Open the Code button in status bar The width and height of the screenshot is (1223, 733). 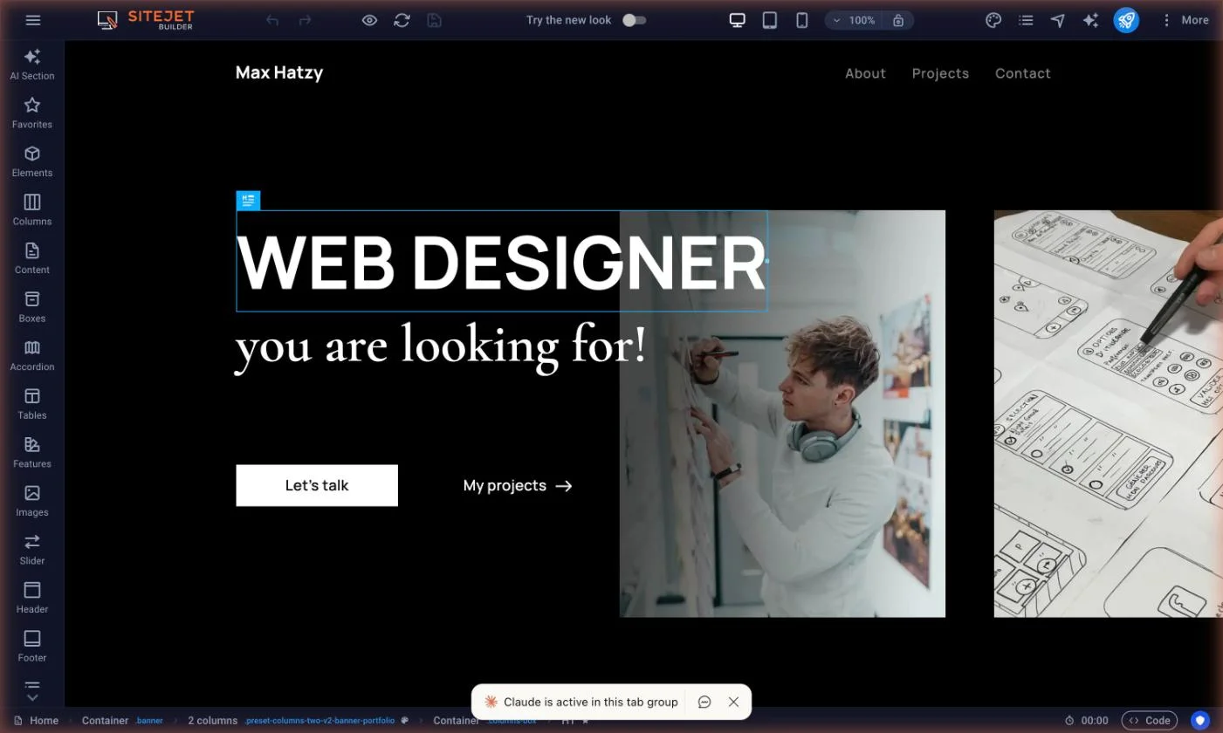[1150, 721]
